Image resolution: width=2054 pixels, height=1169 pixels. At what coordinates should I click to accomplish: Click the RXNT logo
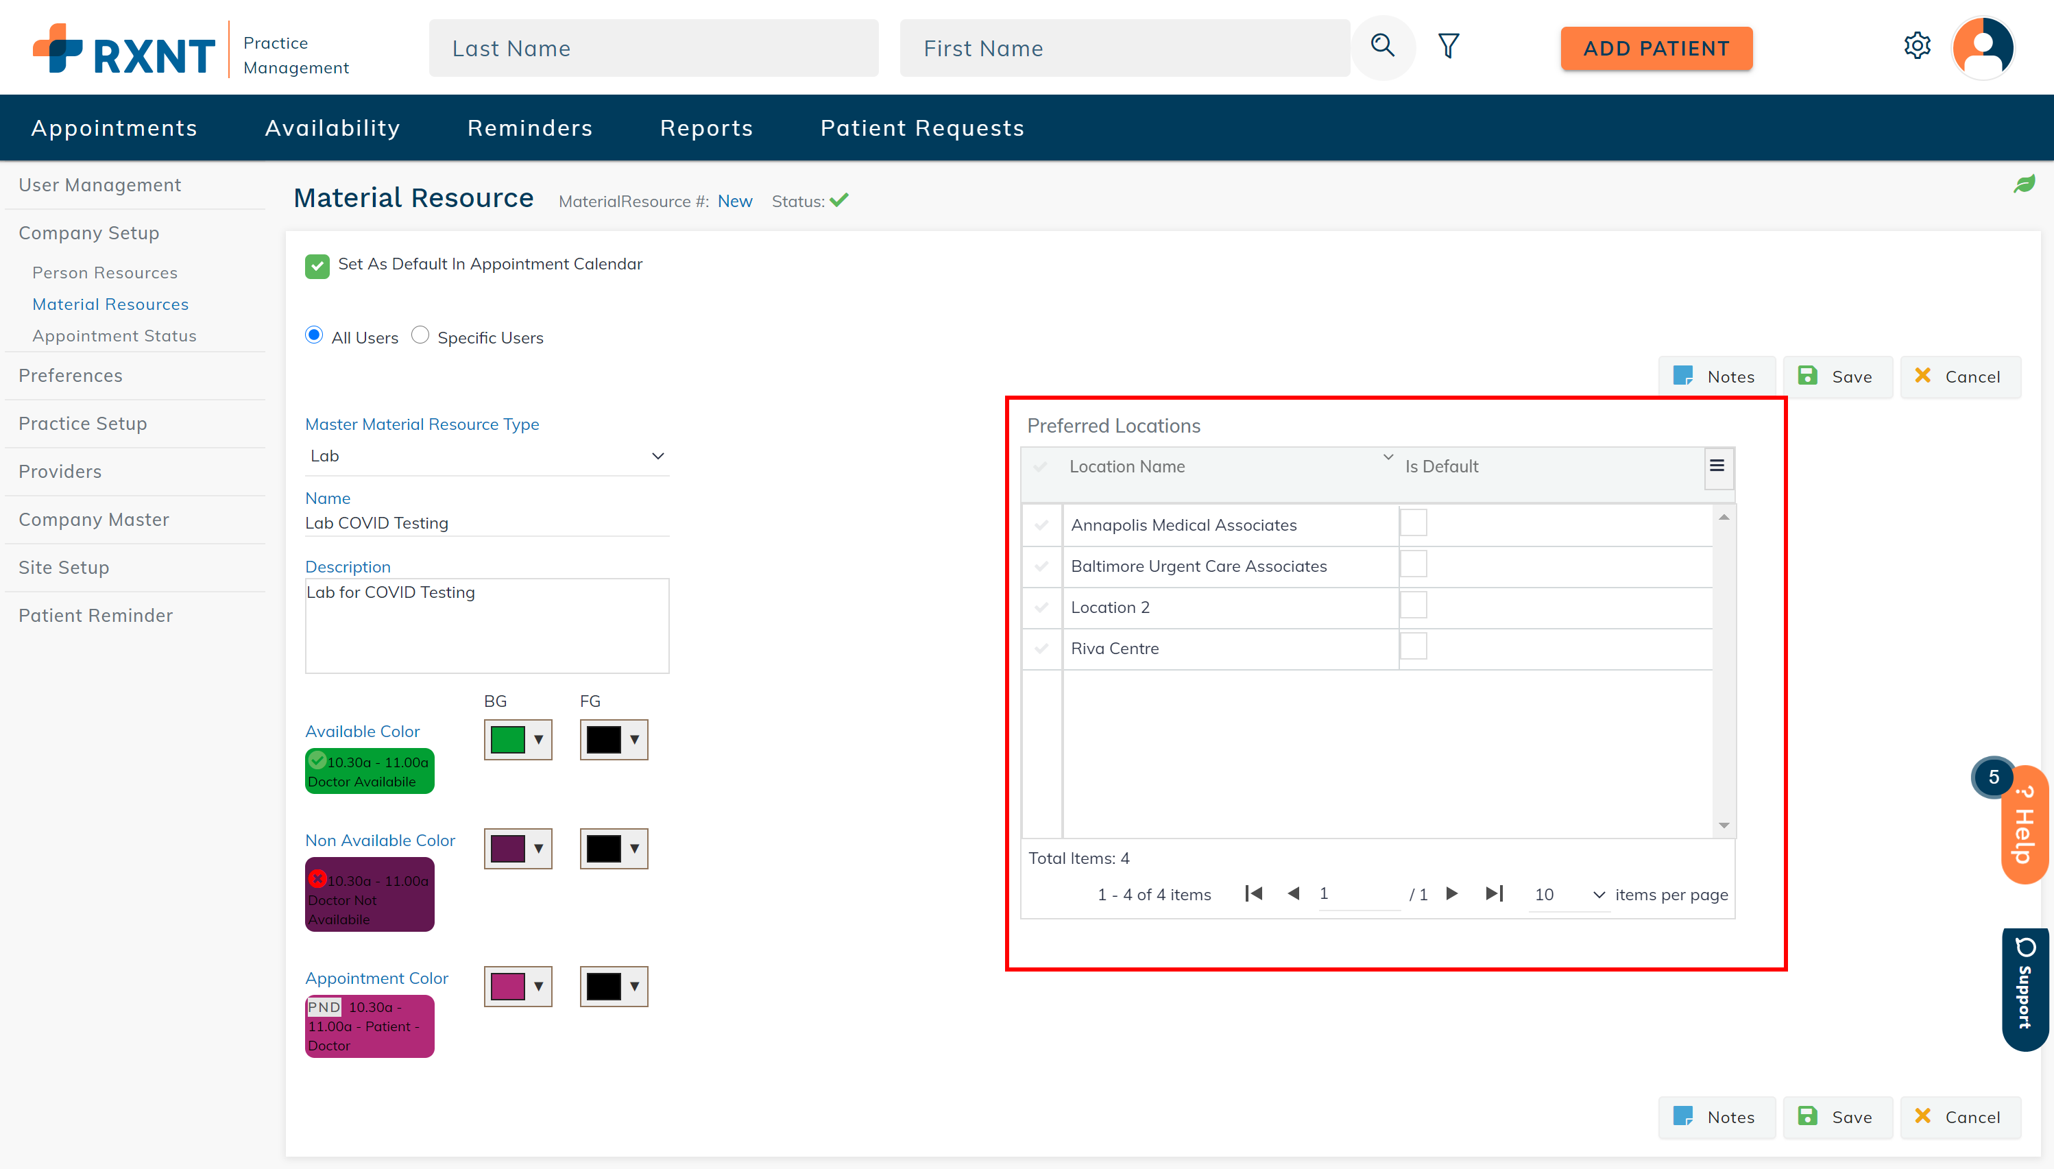pyautogui.click(x=123, y=49)
